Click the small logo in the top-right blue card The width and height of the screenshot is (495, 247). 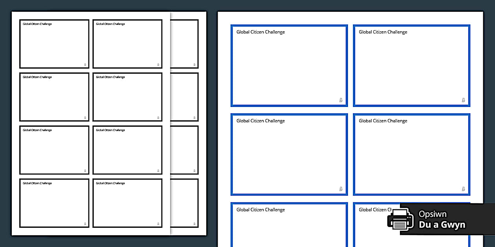click(x=464, y=100)
